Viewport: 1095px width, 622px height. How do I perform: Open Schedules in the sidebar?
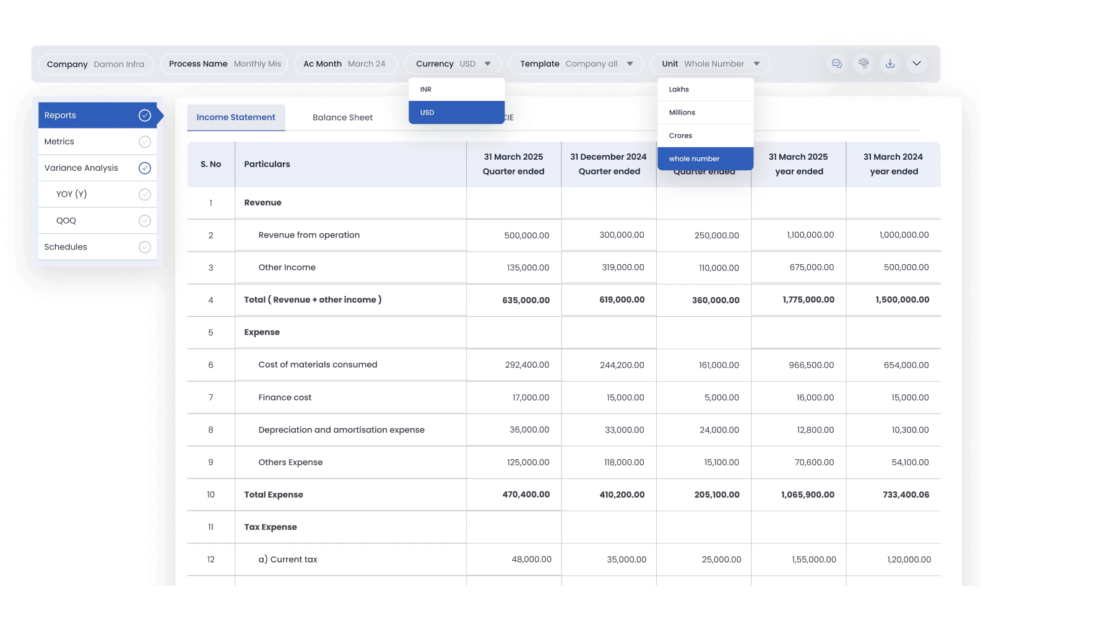point(98,247)
